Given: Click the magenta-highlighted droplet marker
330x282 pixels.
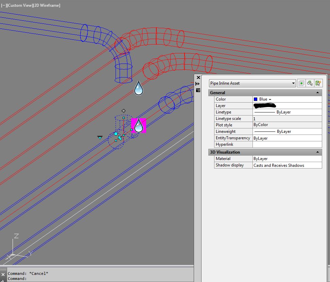Looking at the screenshot, I should (138, 126).
